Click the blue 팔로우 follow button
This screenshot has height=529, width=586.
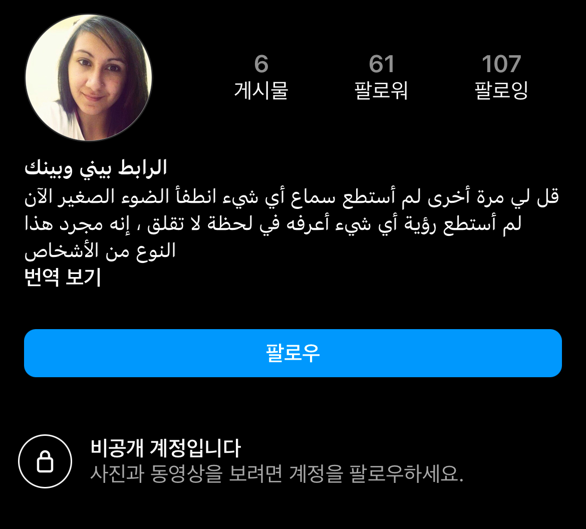pyautogui.click(x=293, y=353)
